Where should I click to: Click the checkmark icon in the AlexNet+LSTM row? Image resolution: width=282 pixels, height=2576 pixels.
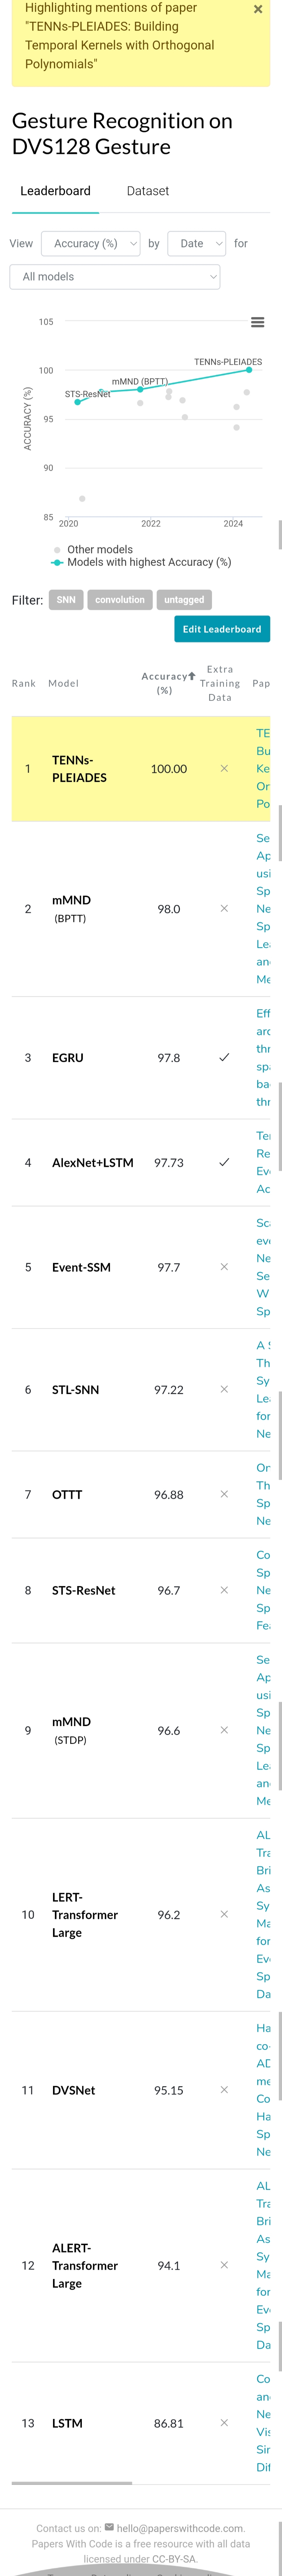(x=224, y=1162)
